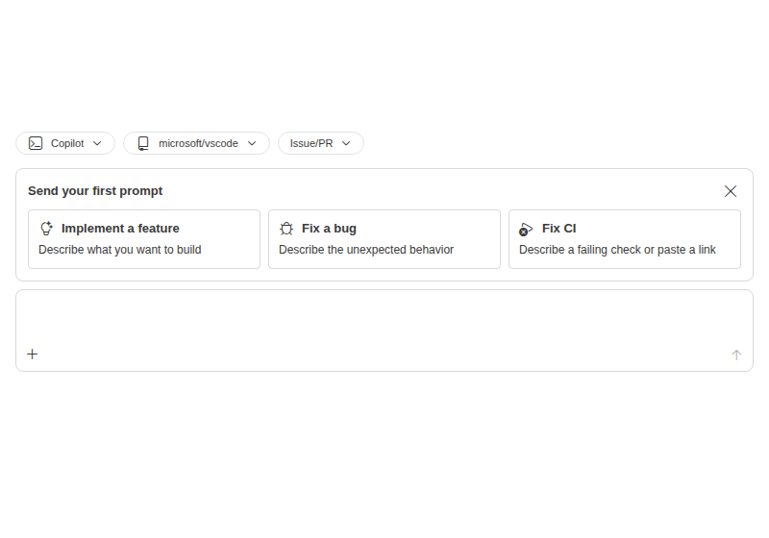This screenshot has width=769, height=538.
Task: Click the chevron next to Copilot
Action: point(97,143)
